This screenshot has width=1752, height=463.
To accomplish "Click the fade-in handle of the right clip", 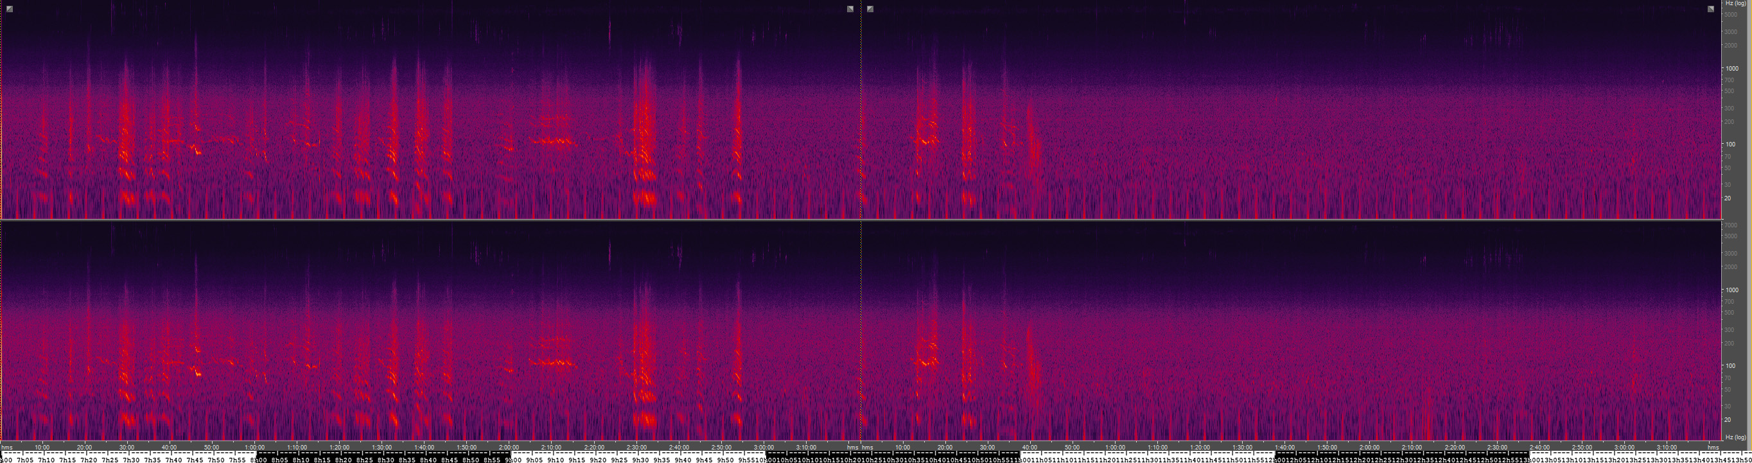I will coord(870,9).
